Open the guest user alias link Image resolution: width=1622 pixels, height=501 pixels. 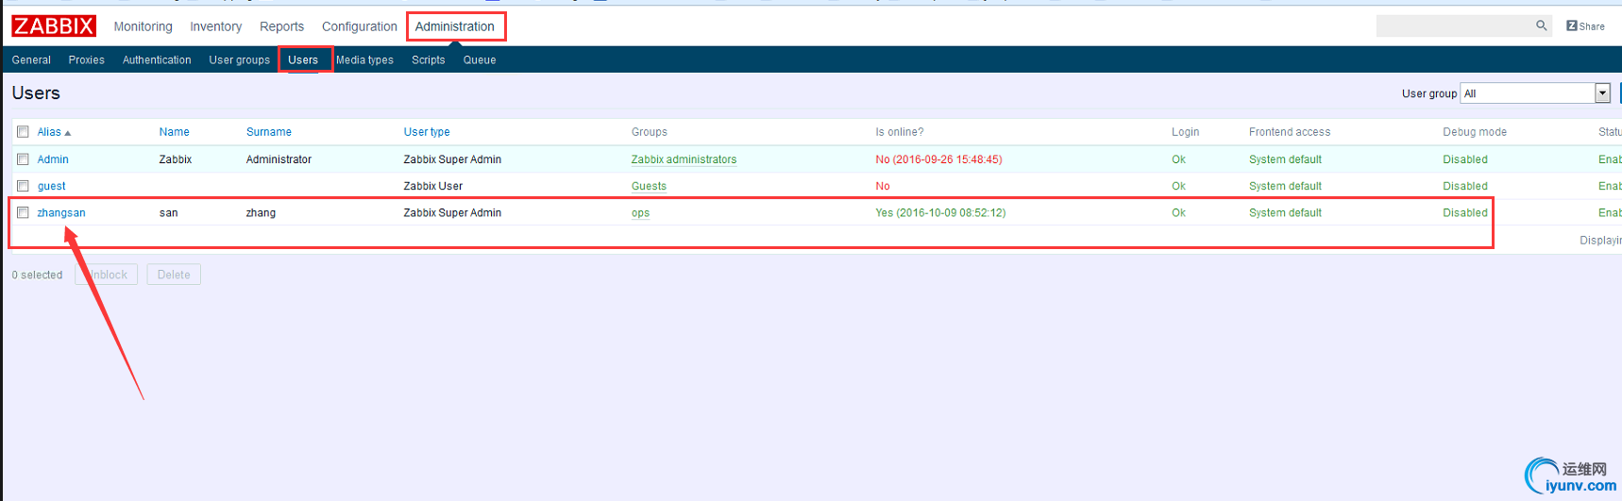tap(51, 186)
